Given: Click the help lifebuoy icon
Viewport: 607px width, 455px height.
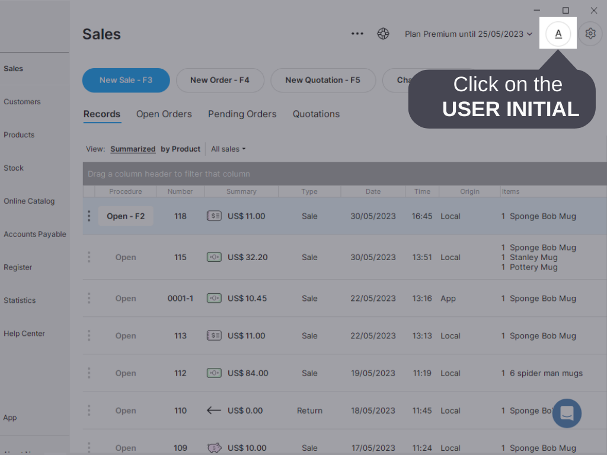Looking at the screenshot, I should tap(384, 34).
